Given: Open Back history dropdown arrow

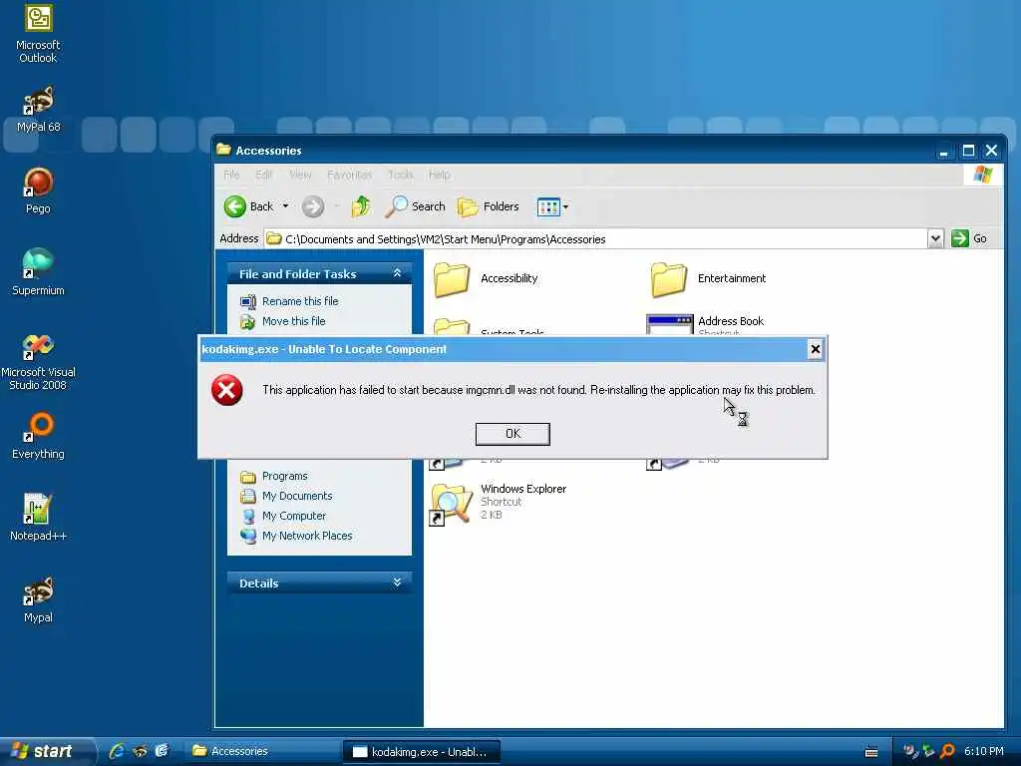Looking at the screenshot, I should coord(285,206).
